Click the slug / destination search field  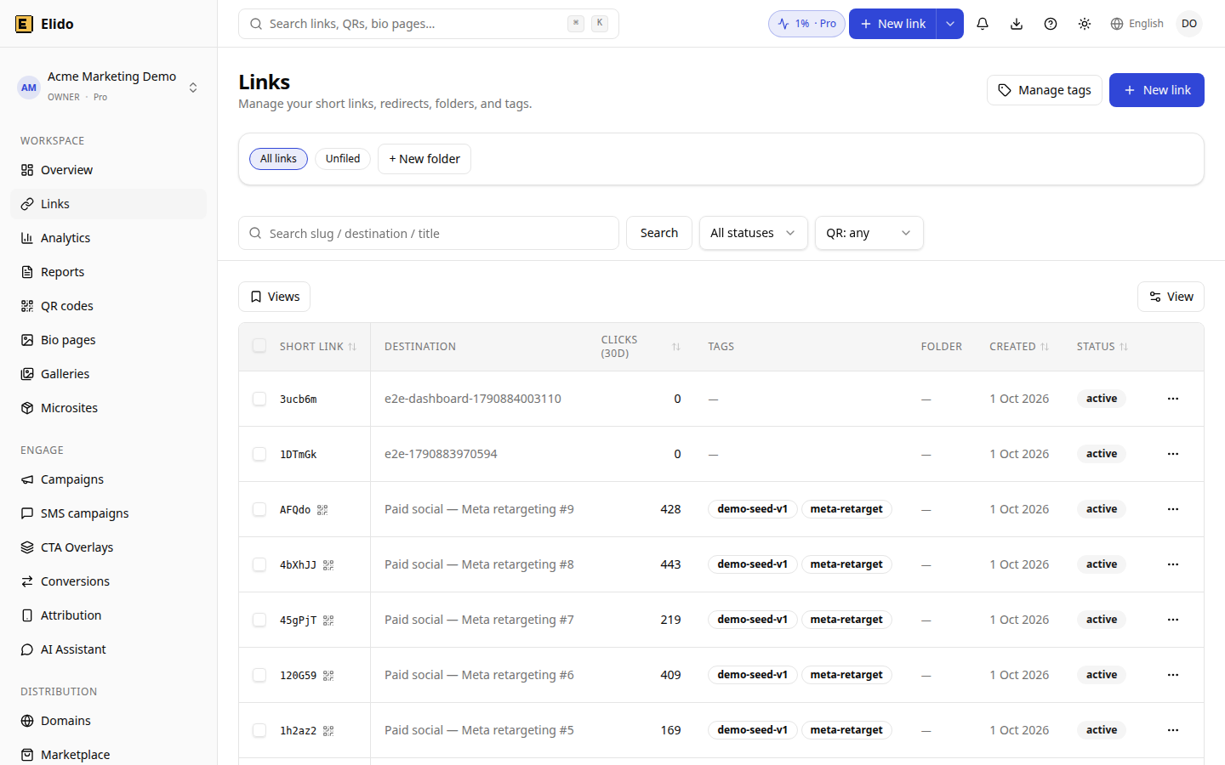click(x=429, y=233)
